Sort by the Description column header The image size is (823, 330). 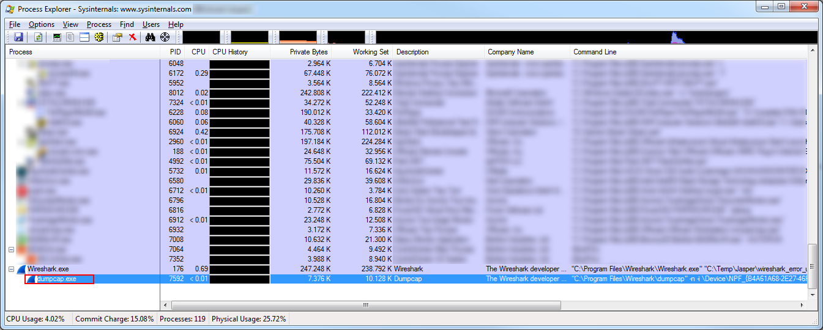[x=439, y=52]
